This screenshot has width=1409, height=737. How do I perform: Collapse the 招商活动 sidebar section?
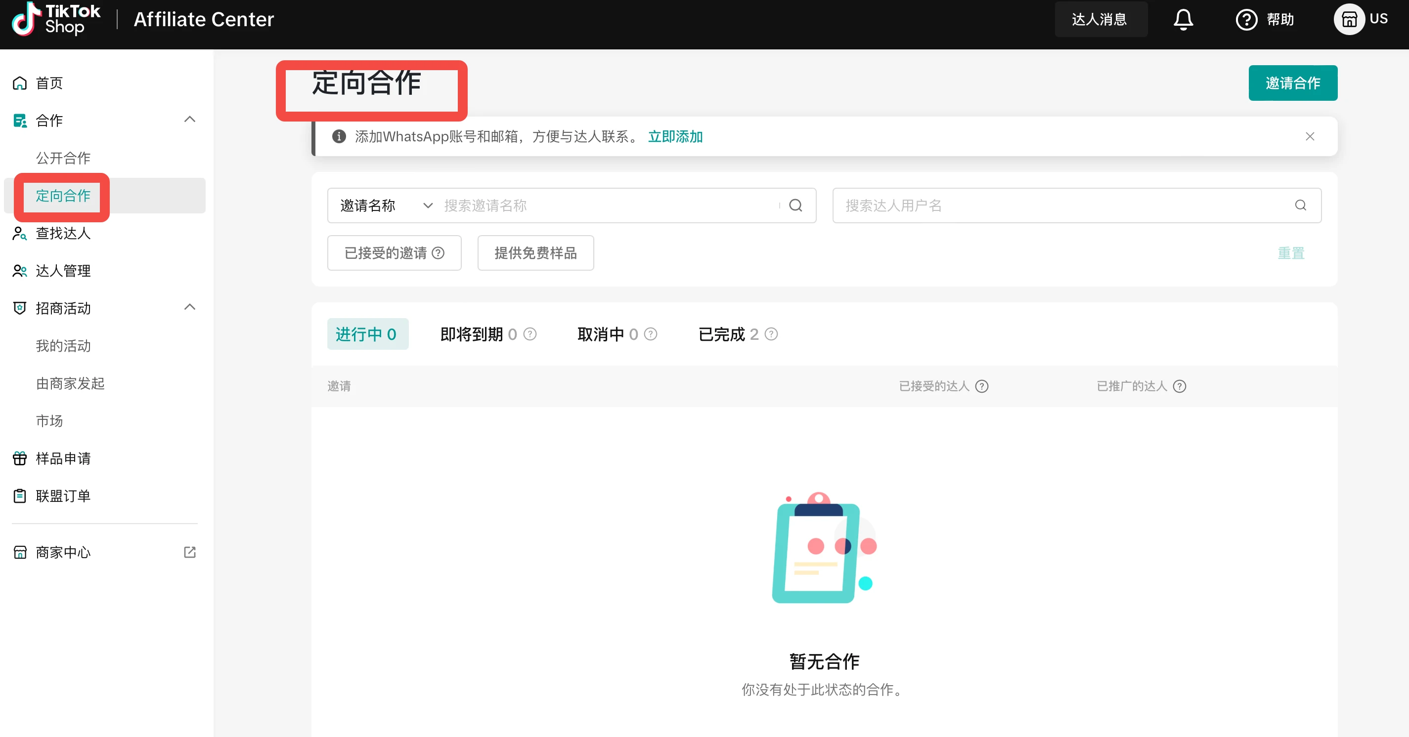click(x=189, y=307)
